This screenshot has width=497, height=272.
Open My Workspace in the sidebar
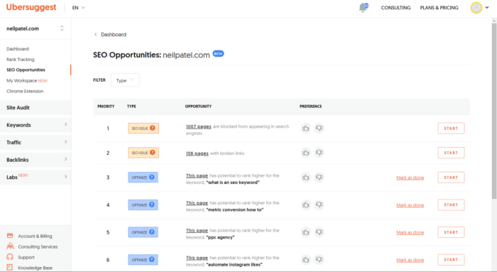pos(27,80)
